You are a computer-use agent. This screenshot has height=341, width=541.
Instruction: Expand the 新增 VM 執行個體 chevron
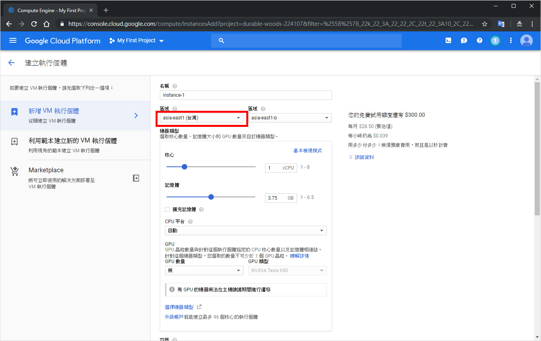point(136,115)
